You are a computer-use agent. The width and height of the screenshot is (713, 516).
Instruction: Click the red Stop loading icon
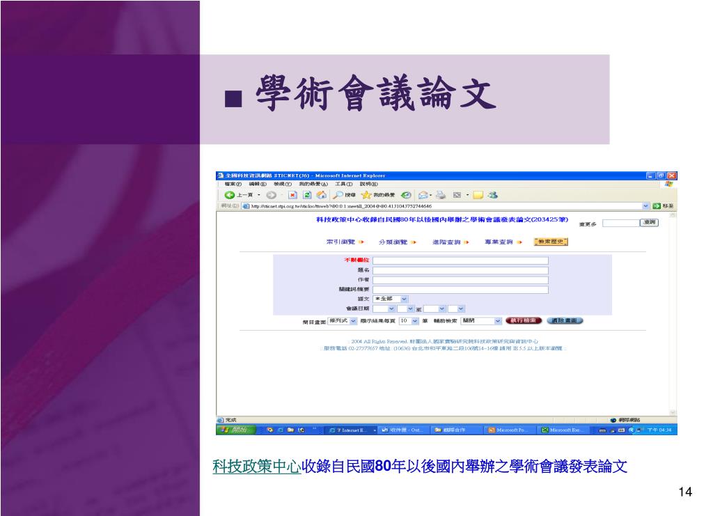click(293, 195)
